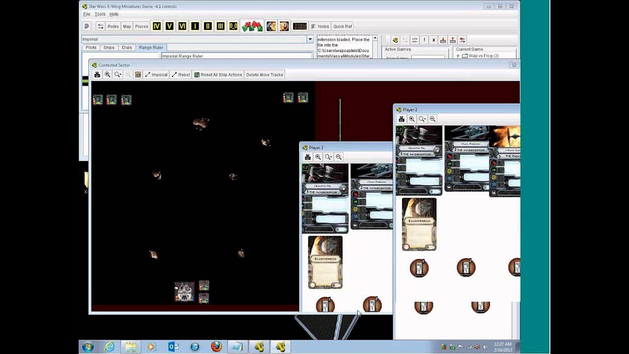Open the Notes window
Image resolution: width=629 pixels, height=354 pixels.
(320, 27)
